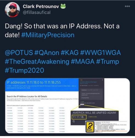Click the frog emoji beside the name
The image size is (135, 138).
63,6
